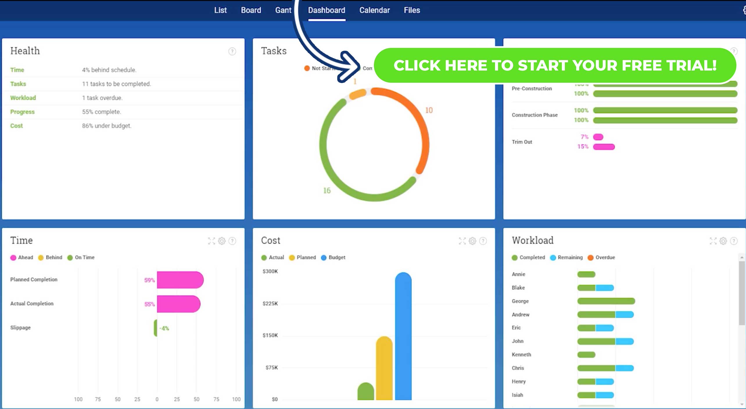Click the Workload panel fullscreen icon
746x409 pixels.
coord(713,240)
